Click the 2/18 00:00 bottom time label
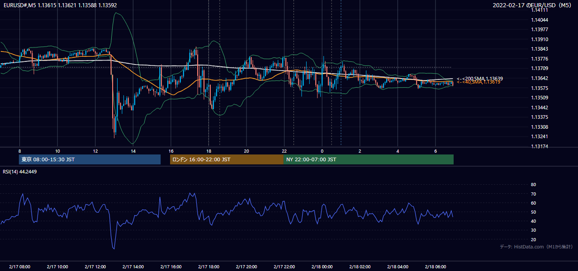 click(x=322, y=267)
